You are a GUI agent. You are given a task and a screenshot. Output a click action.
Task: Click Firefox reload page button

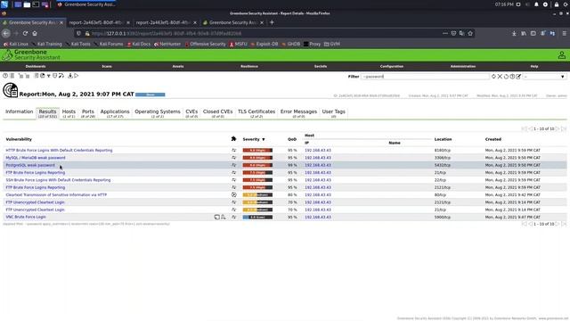coord(25,33)
